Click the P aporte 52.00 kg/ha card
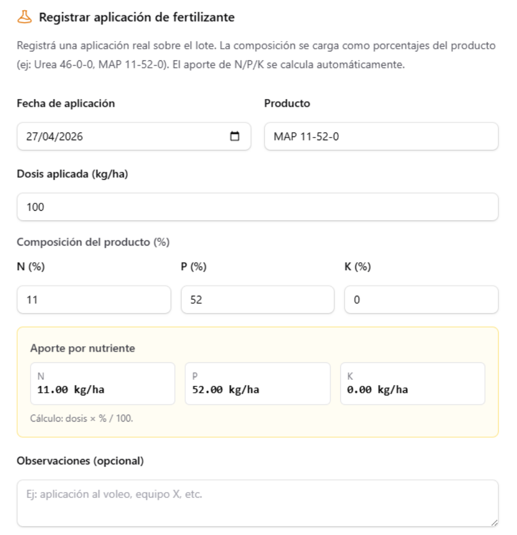Viewport: 517px width, 535px height. pyautogui.click(x=257, y=384)
